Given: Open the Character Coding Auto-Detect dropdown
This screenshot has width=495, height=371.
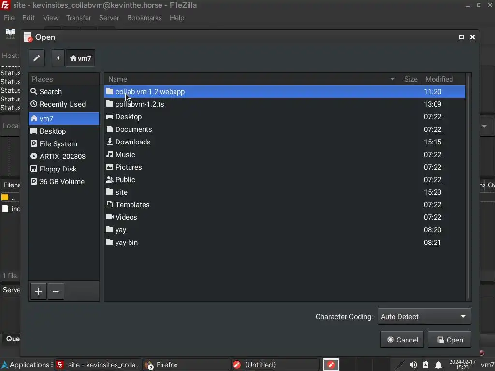Looking at the screenshot, I should tap(424, 316).
